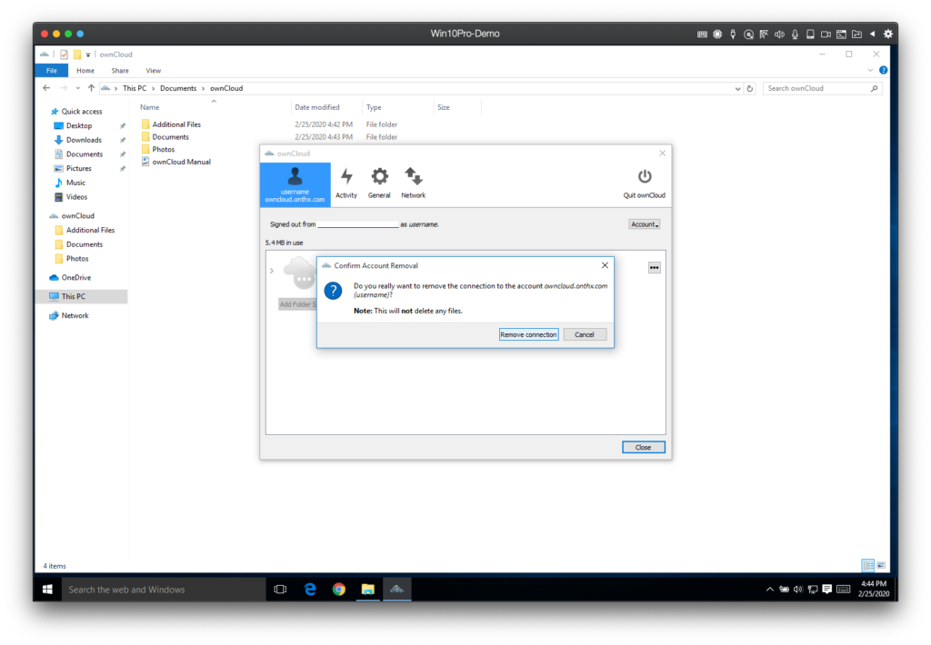The height and width of the screenshot is (645, 931).
Task: Select the ownCloud Manual file
Action: click(181, 162)
